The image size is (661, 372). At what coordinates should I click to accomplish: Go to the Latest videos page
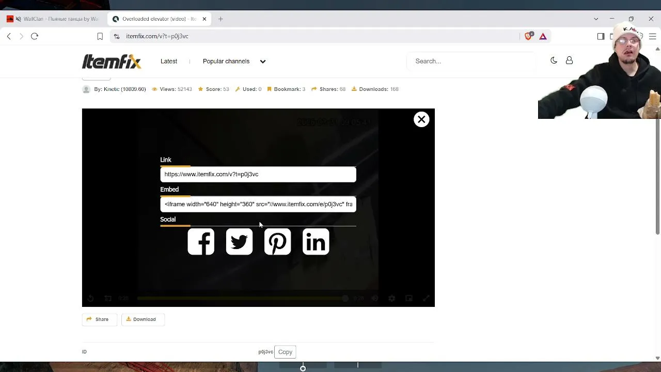169,61
